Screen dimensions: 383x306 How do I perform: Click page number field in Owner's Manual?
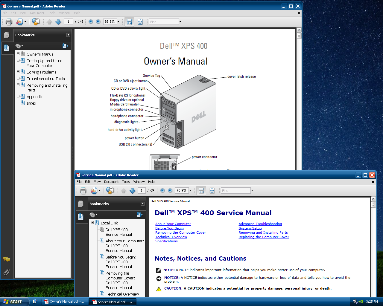pyautogui.click(x=68, y=22)
